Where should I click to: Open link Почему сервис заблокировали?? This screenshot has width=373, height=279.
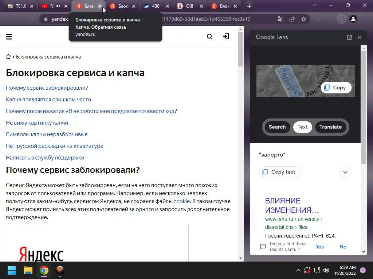(x=47, y=88)
